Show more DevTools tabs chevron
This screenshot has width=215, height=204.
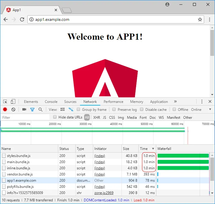175,101
